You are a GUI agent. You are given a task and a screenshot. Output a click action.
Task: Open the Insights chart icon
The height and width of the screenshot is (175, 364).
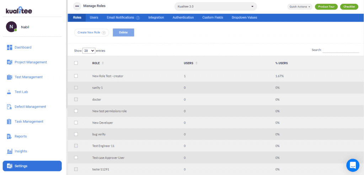[10, 151]
